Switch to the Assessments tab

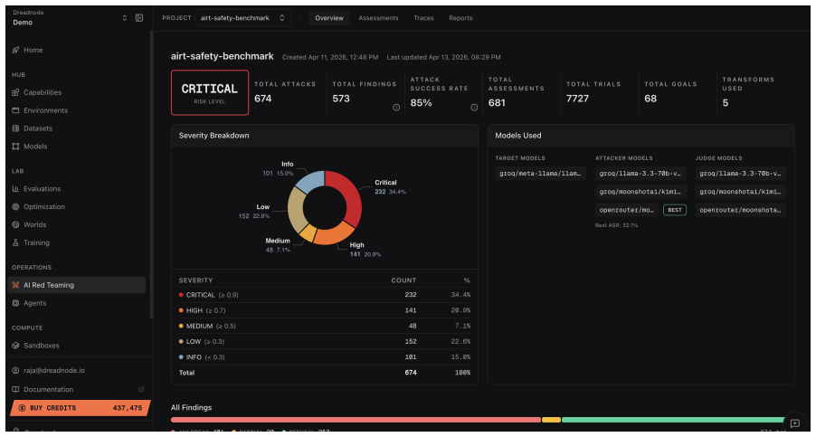pyautogui.click(x=378, y=18)
